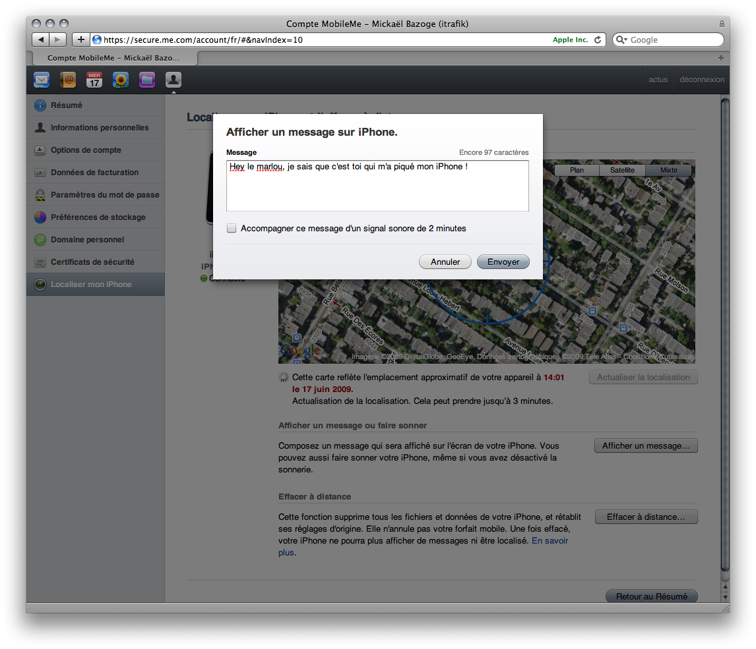This screenshot has height=649, width=756.
Task: Click the Encore 97 caractères counter
Action: pos(493,152)
